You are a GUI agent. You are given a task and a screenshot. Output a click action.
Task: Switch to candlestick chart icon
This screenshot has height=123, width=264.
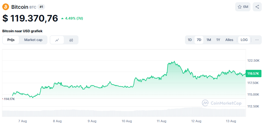click(x=71, y=40)
